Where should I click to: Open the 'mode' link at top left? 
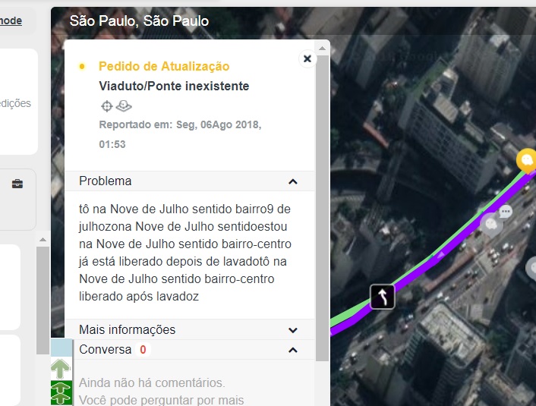[x=11, y=20]
